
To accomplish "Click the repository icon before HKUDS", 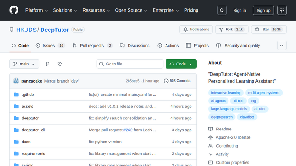I will click(12, 30).
